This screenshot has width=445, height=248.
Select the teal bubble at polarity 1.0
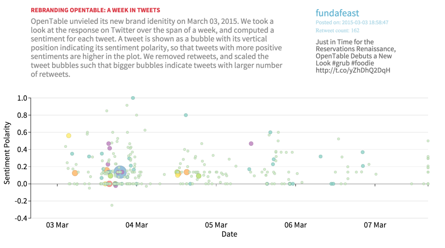(x=133, y=98)
